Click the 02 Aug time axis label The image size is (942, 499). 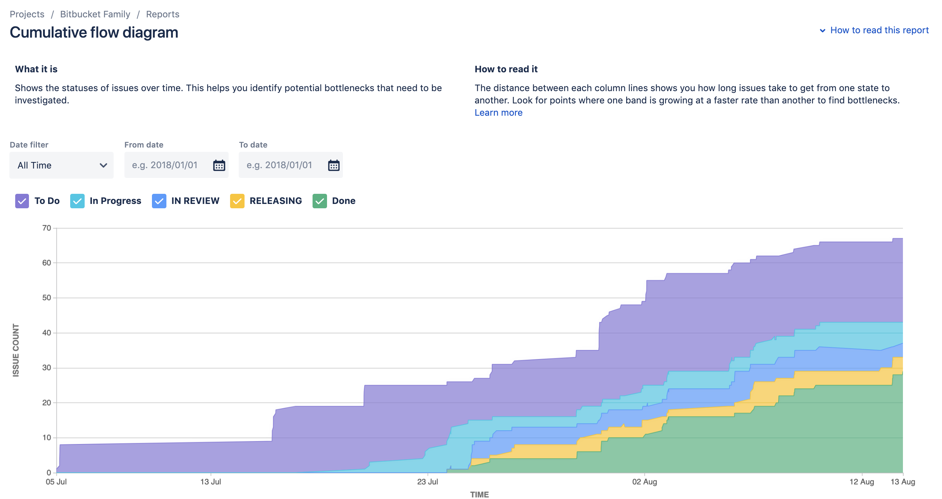pos(644,482)
